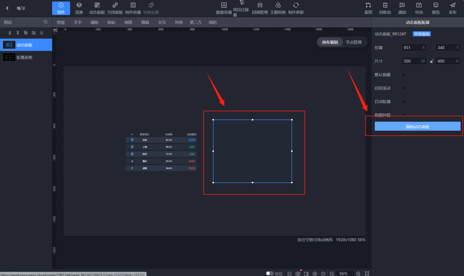Select the 轮播表格 layer row
The image size is (464, 276).
(26, 58)
